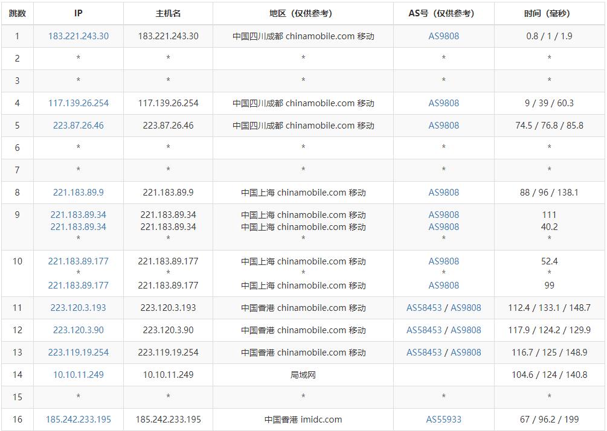Click the 中国香港 imidc.com region cell

pos(303,420)
